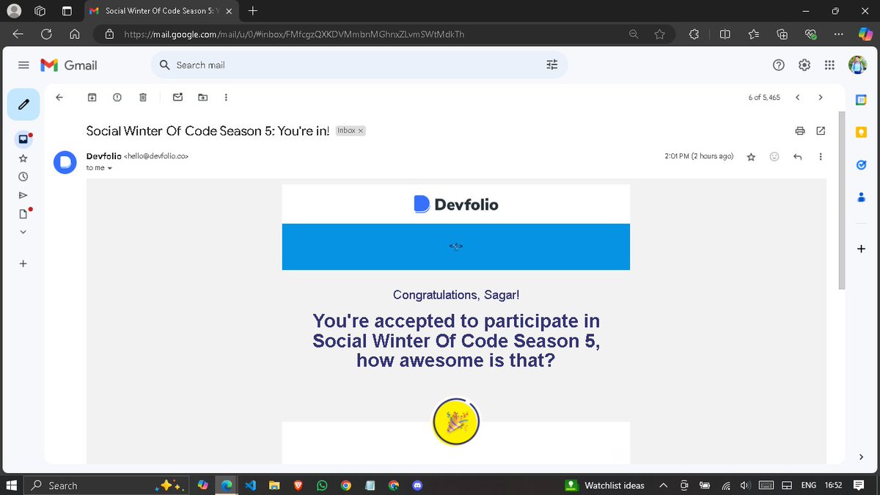Create new label with plus icon

point(23,263)
